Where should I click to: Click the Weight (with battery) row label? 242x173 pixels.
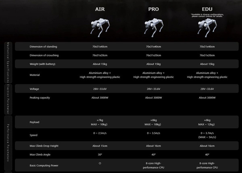tap(43, 64)
